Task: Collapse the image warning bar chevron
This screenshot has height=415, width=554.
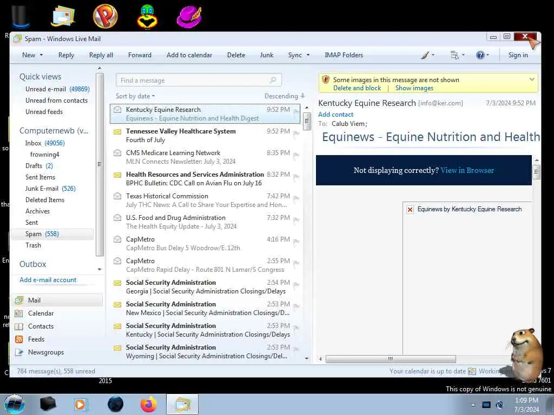Action: click(x=532, y=79)
